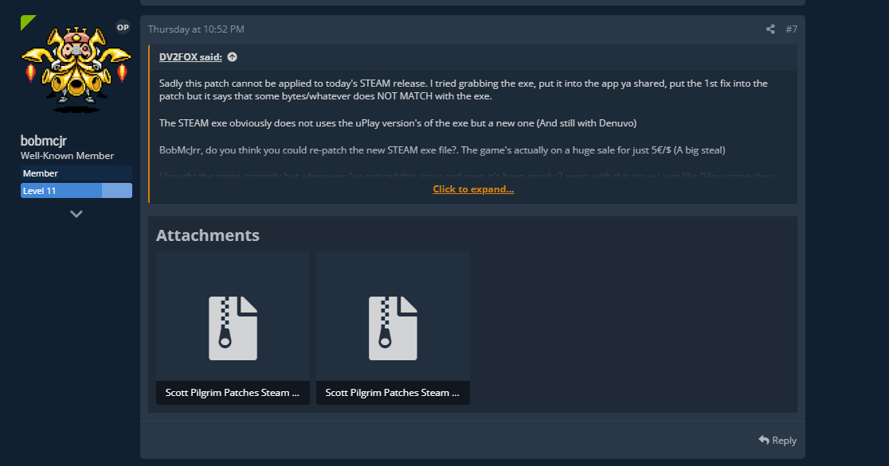Click the reply arrow icon
Viewport: 889px width, 466px height.
[x=764, y=440]
